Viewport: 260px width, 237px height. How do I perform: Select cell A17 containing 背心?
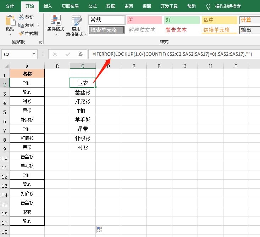pos(27,221)
